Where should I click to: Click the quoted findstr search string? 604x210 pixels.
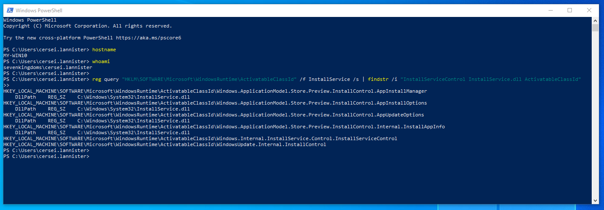(x=491, y=79)
